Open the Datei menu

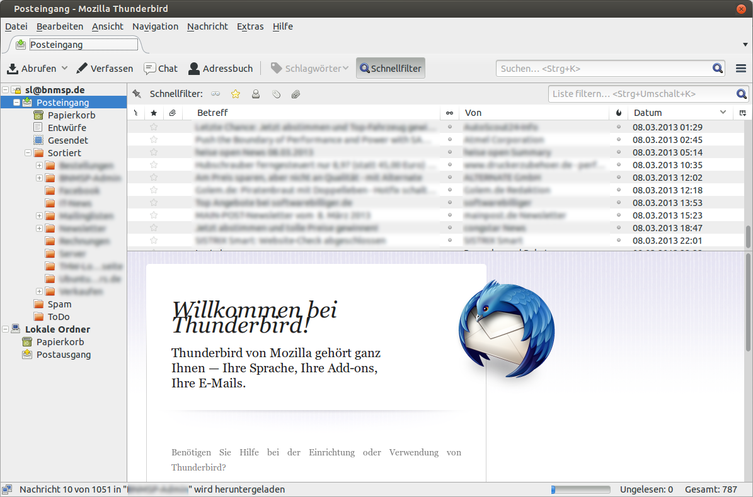click(x=16, y=26)
